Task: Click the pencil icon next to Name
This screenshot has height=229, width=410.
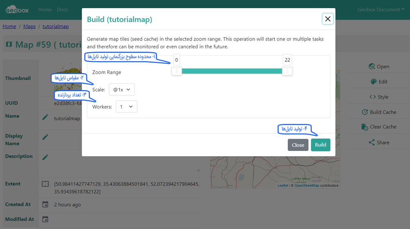Action: click(45, 117)
